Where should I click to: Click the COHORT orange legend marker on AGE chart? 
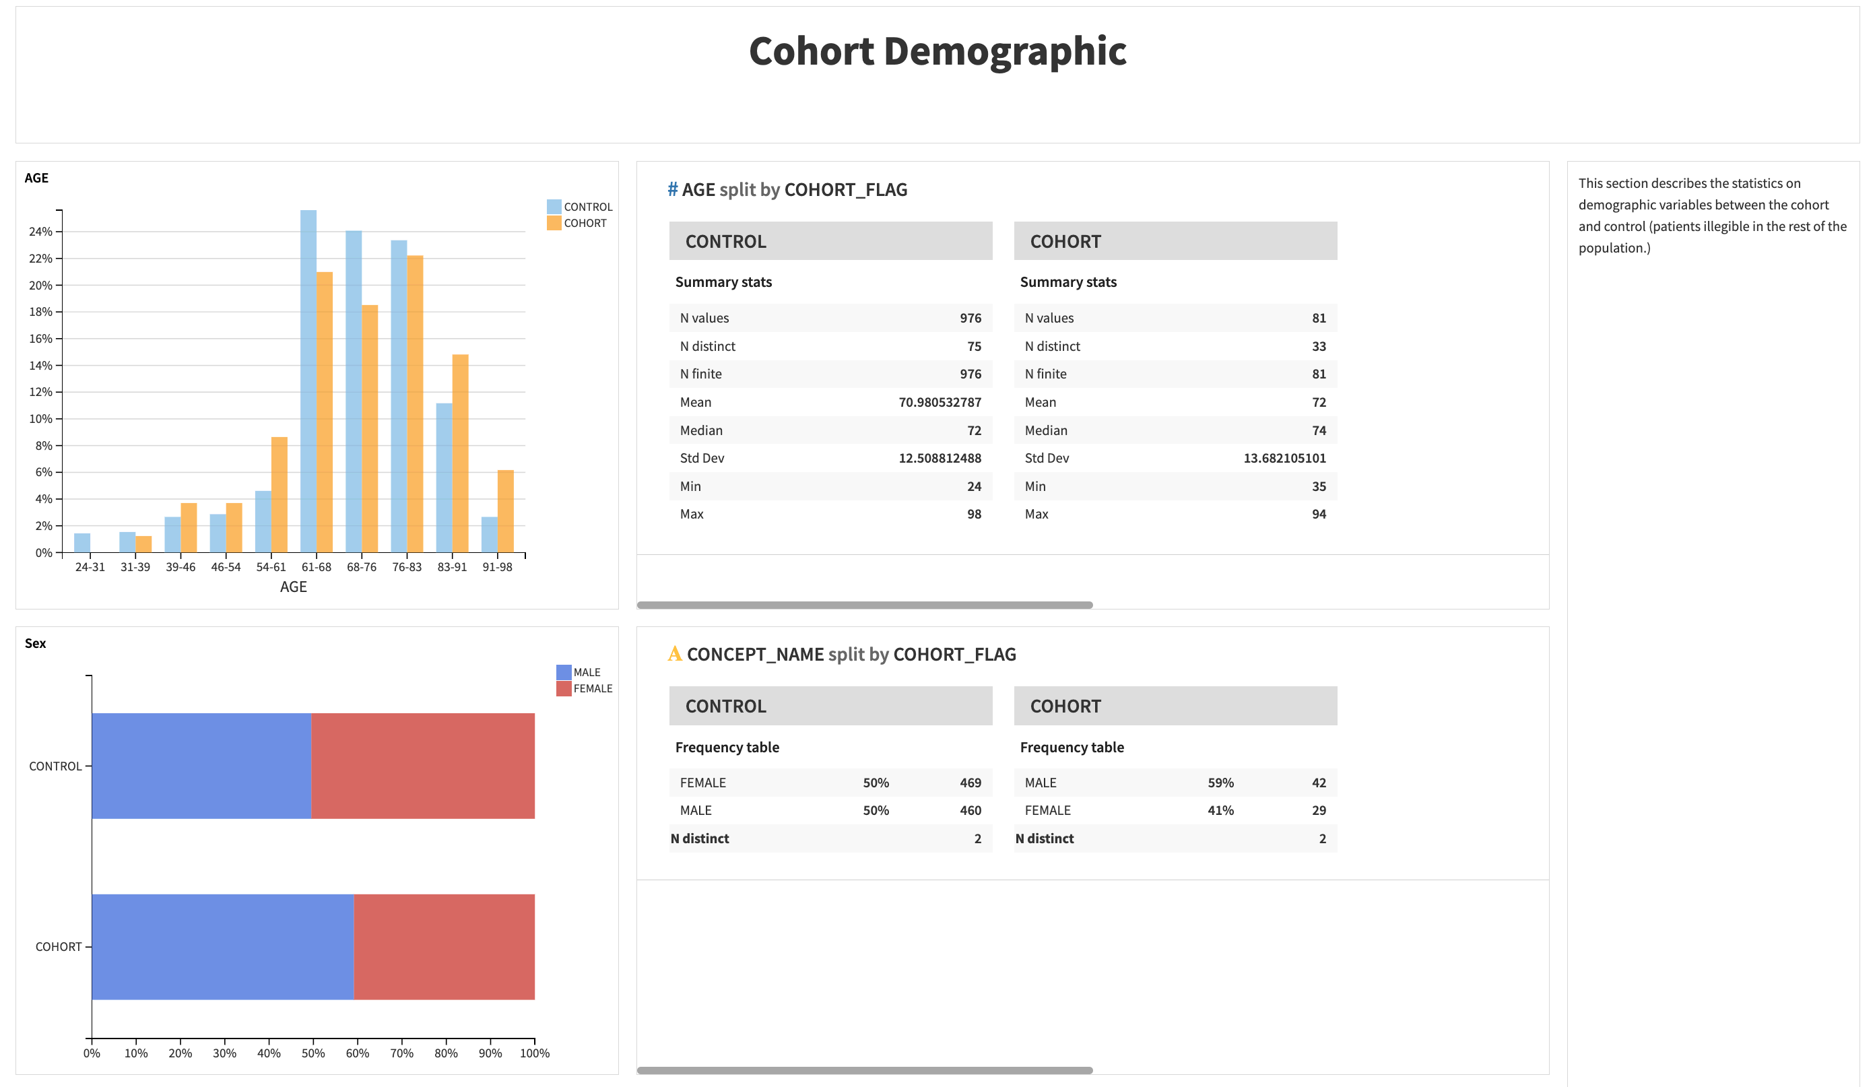click(554, 222)
